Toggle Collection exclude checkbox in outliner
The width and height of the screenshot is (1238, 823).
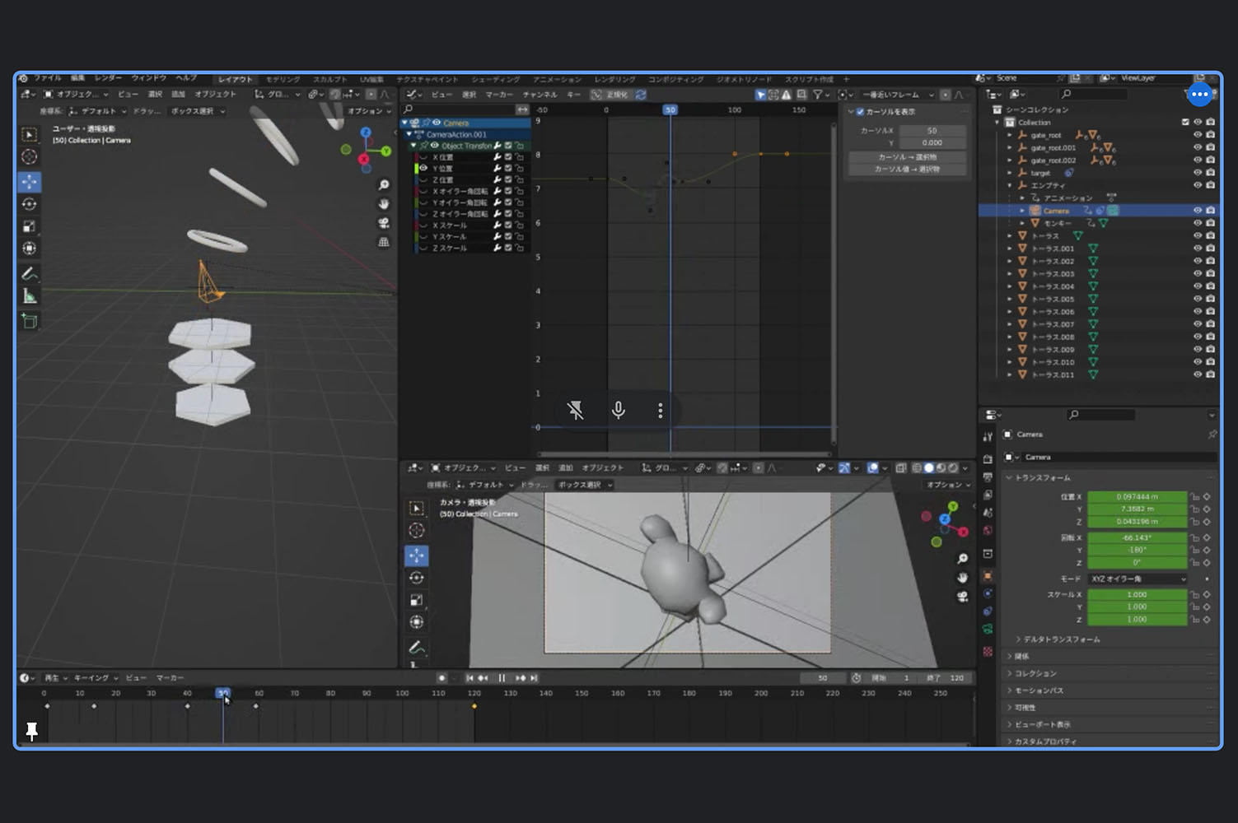pyautogui.click(x=1185, y=123)
